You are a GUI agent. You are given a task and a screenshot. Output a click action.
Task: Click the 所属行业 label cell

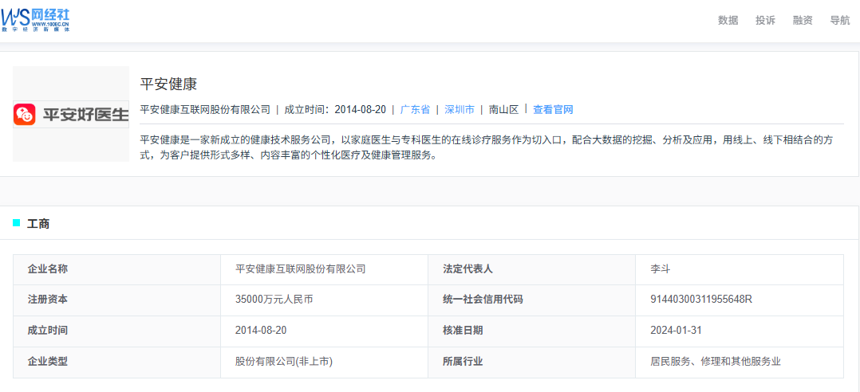click(531, 362)
